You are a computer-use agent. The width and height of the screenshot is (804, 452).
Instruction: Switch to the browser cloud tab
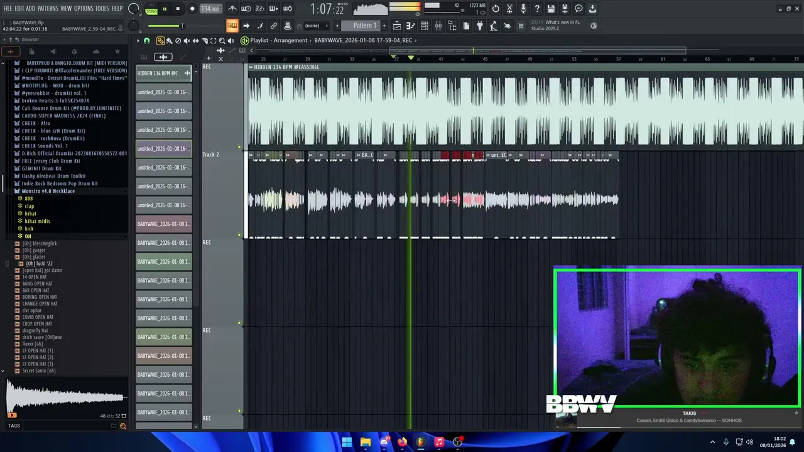pyautogui.click(x=96, y=51)
